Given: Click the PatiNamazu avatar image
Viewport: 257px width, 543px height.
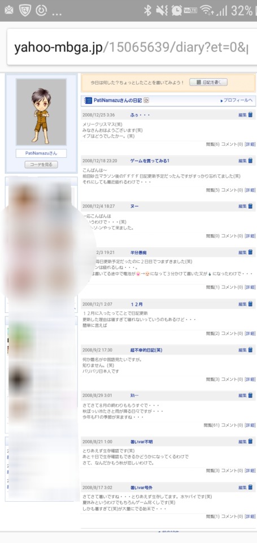Looking at the screenshot, I should tap(41, 112).
